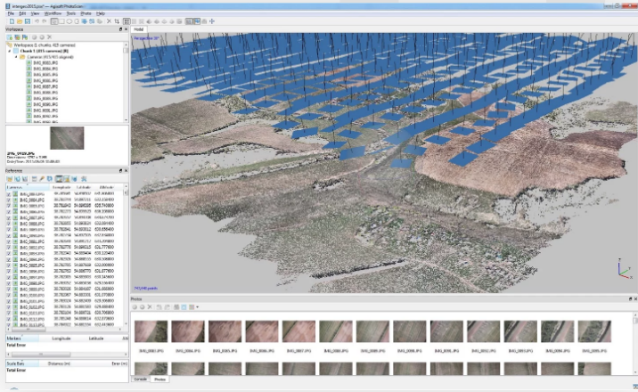This screenshot has width=638, height=392.
Task: Collapse the Chunk 1 tree node
Action: pos(10,52)
